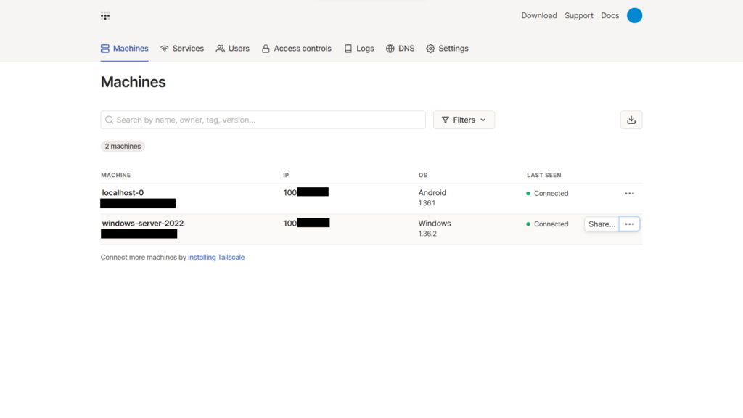The height and width of the screenshot is (418, 743).
Task: Go to the Logs tab
Action: [359, 49]
